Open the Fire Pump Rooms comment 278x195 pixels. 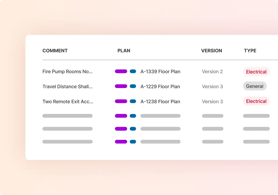click(x=68, y=72)
